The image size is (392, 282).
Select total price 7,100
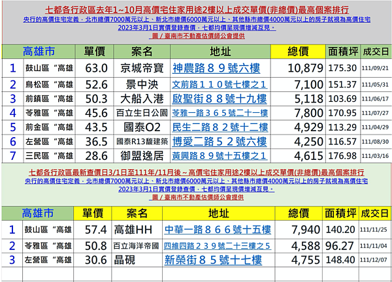click(309, 85)
